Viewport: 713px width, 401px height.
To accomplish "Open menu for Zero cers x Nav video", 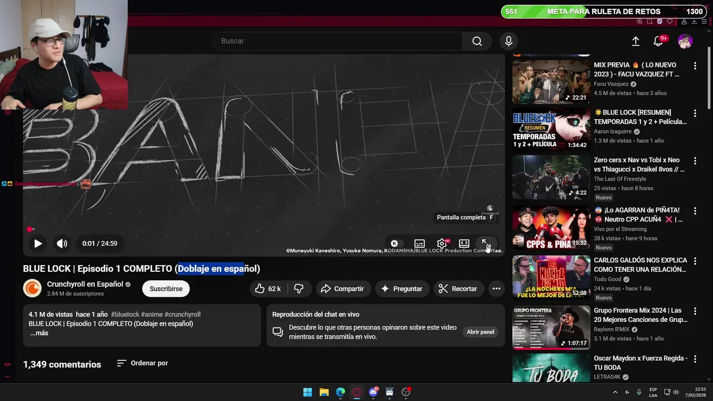I will (695, 161).
